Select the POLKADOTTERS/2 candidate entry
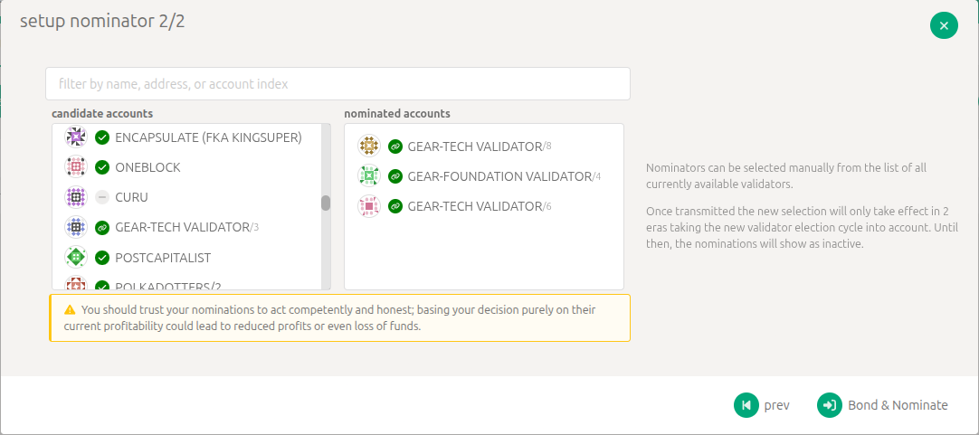 pos(167,286)
